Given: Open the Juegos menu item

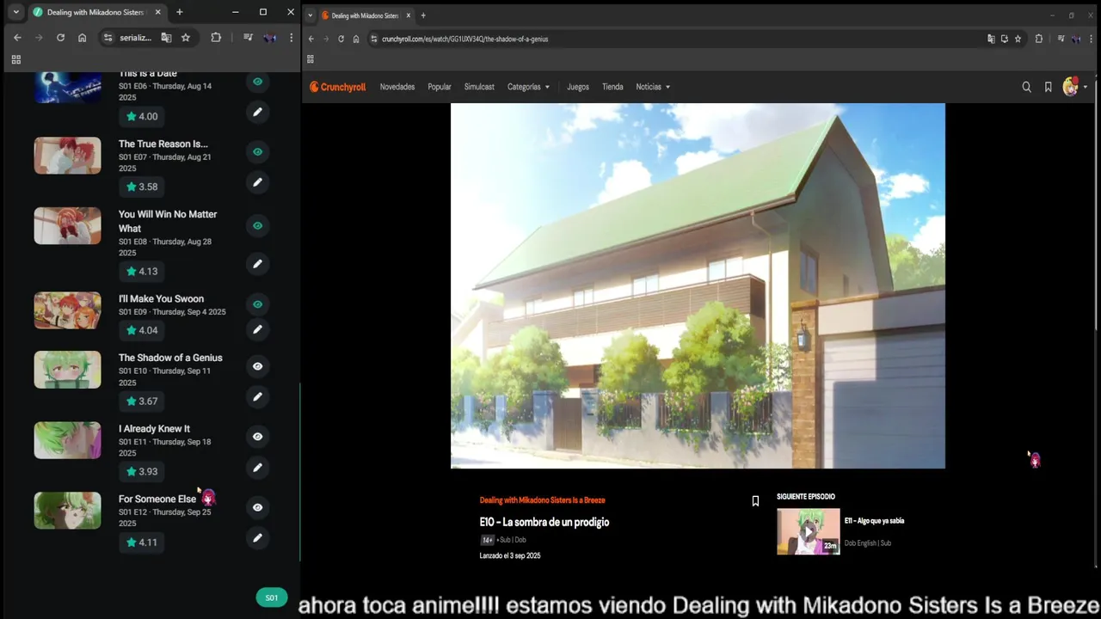Looking at the screenshot, I should pyautogui.click(x=578, y=87).
